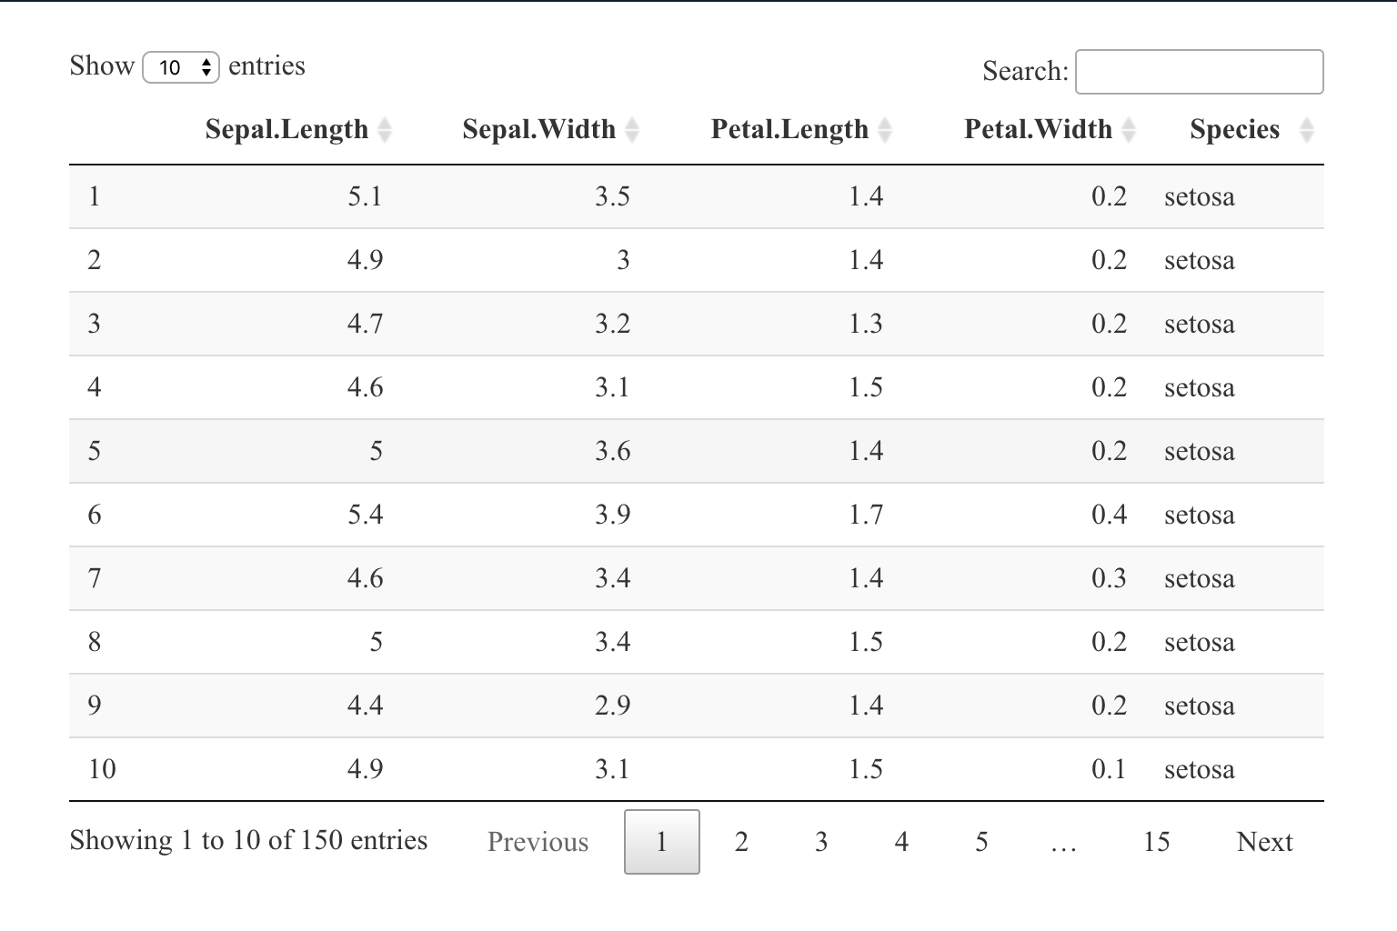
Task: Sort by Sepal.Width column arrows
Action: 632,130
